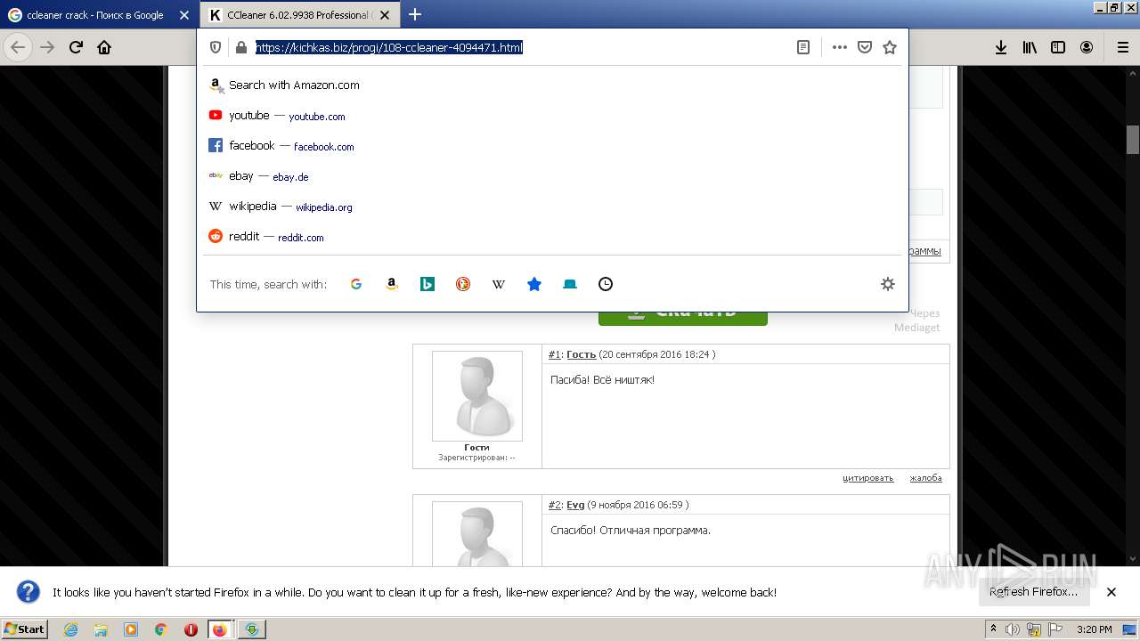Save page to Pocket
Viewport: 1140px width, 641px height.
pos(864,47)
